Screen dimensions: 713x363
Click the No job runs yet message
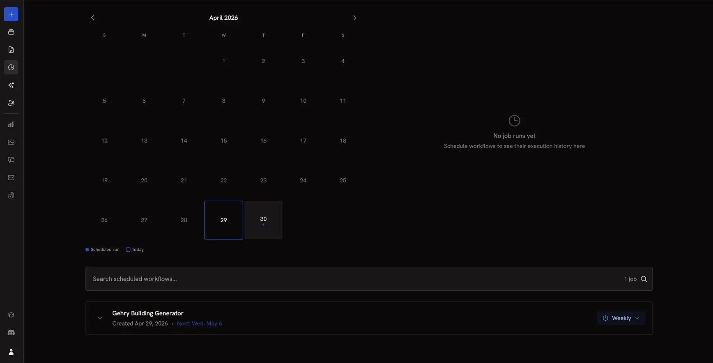click(514, 136)
